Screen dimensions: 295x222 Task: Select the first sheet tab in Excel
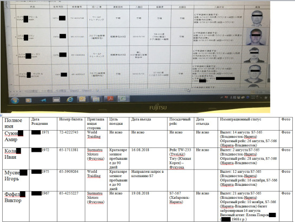[x=31, y=91]
